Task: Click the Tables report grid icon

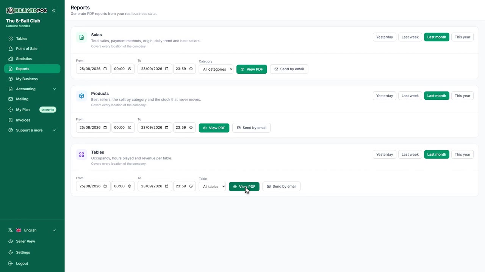Action: 81,155
